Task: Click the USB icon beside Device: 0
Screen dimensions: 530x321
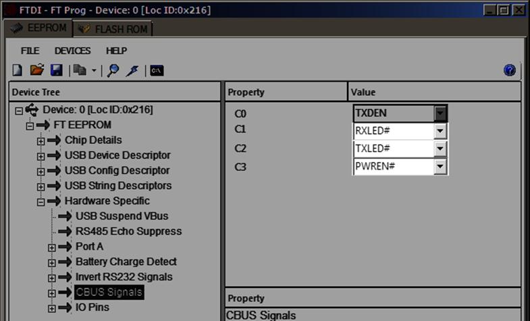Action: 32,109
